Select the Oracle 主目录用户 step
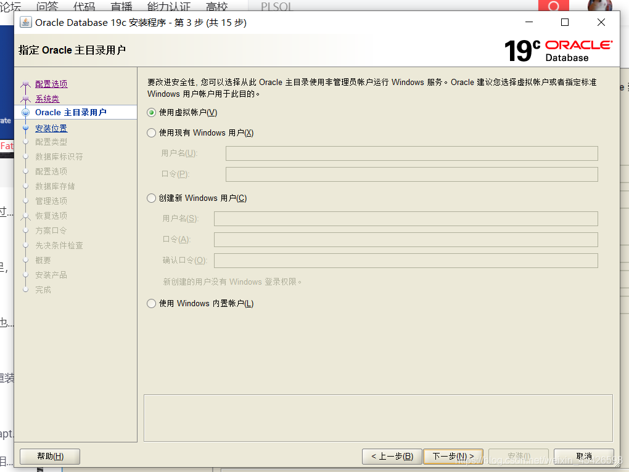Viewport: 629px width, 472px height. coord(71,113)
